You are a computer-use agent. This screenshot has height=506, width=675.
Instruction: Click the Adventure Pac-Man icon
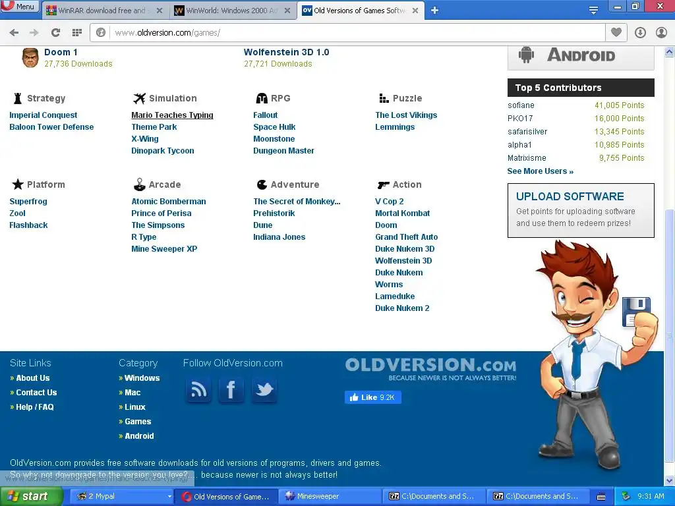pyautogui.click(x=262, y=184)
